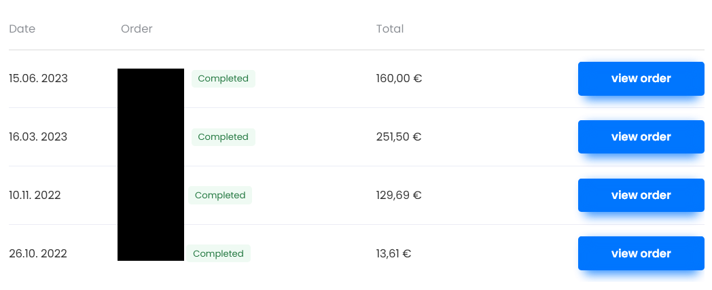712x290 pixels.
Task: Click the 10.11. 2022 date text
Action: pyautogui.click(x=35, y=195)
